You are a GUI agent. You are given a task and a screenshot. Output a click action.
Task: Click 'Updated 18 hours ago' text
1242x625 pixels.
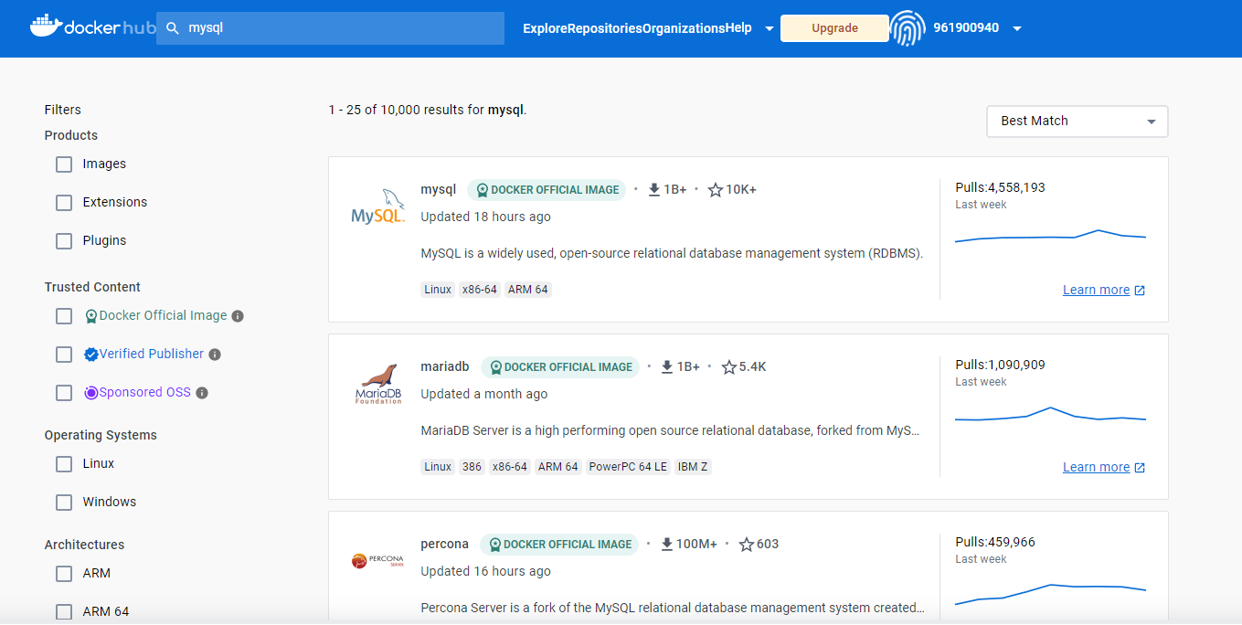click(x=485, y=217)
